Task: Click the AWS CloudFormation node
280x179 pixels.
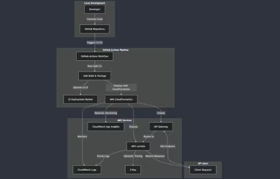Action: click(121, 99)
